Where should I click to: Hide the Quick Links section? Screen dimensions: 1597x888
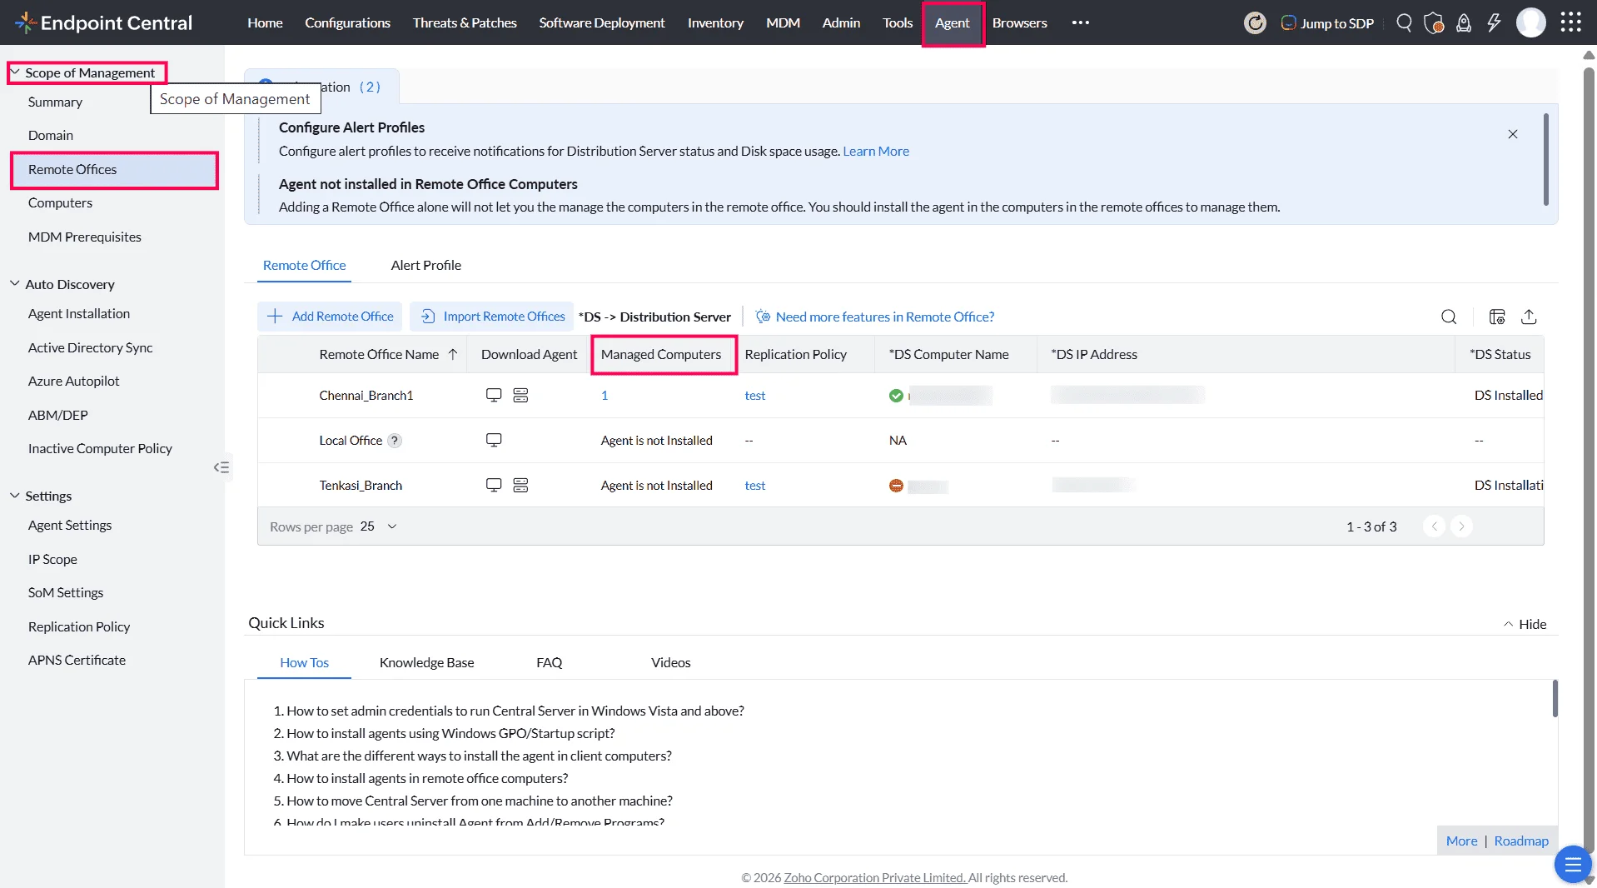[1525, 624]
